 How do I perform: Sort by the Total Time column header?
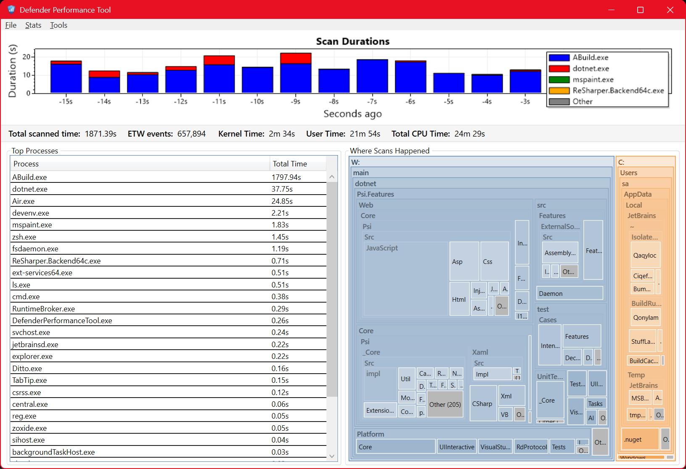point(298,164)
